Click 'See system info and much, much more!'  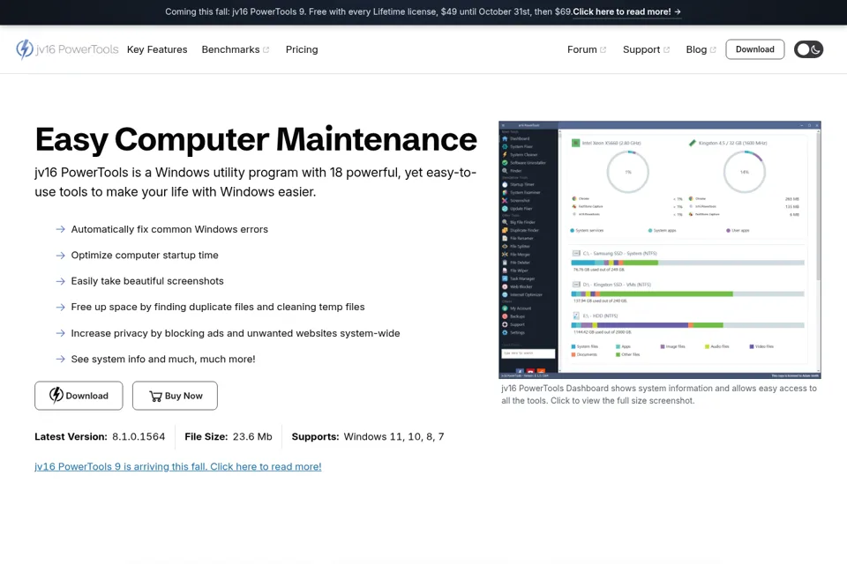163,359
